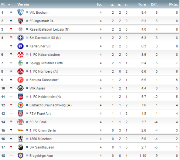Click the VfL Bochum club crest
Image resolution: width=180 pixels, height=160 pixels.
tap(21, 13)
